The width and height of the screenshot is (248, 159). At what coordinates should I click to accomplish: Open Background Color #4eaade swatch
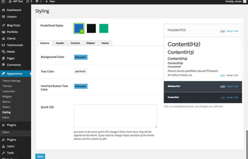click(81, 57)
